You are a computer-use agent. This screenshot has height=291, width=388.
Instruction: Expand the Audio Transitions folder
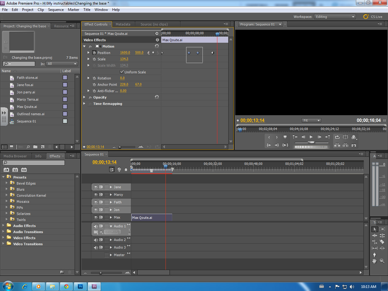click(x=3, y=232)
